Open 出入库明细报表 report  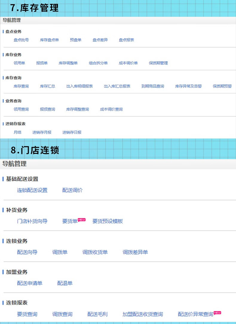point(79,86)
